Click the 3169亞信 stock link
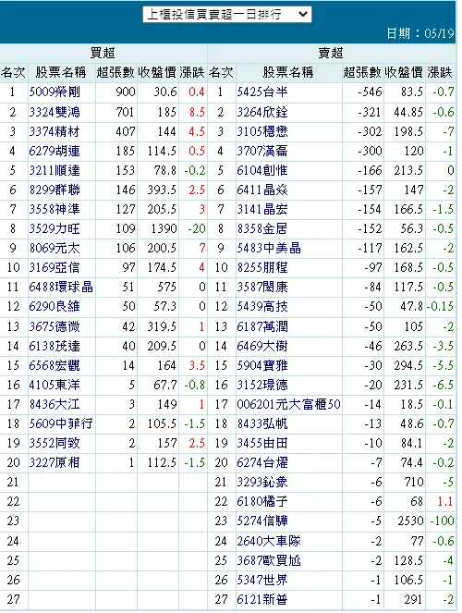Image resolution: width=462 pixels, height=613 pixels. pyautogui.click(x=55, y=268)
